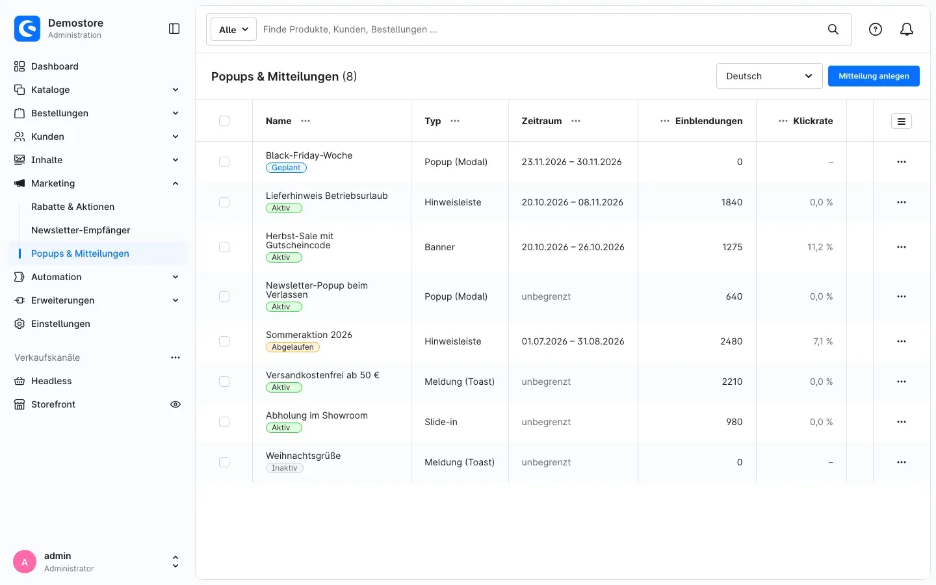The width and height of the screenshot is (936, 585).
Task: Open Typ column options dots
Action: coord(455,121)
